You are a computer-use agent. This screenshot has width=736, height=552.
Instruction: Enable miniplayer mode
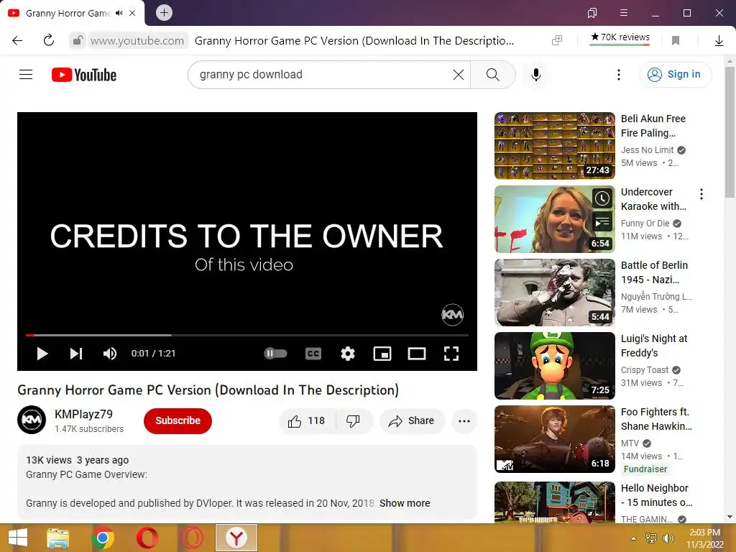click(x=382, y=354)
